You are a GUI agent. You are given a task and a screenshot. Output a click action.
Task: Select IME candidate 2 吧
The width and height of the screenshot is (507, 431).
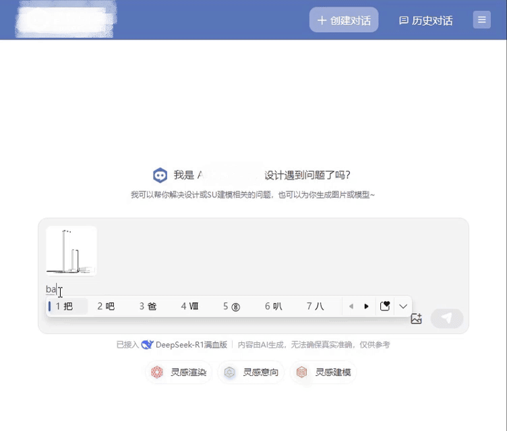pyautogui.click(x=106, y=306)
